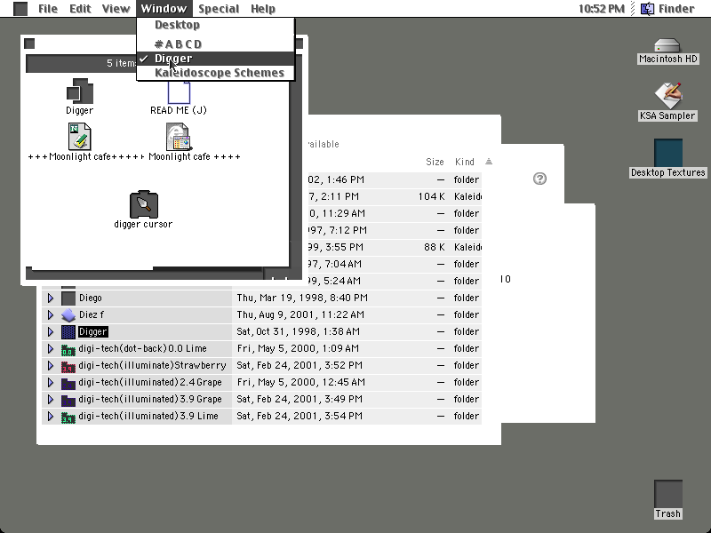The width and height of the screenshot is (711, 533).
Task: Click the Diego folder icon in the list
Action: [68, 298]
